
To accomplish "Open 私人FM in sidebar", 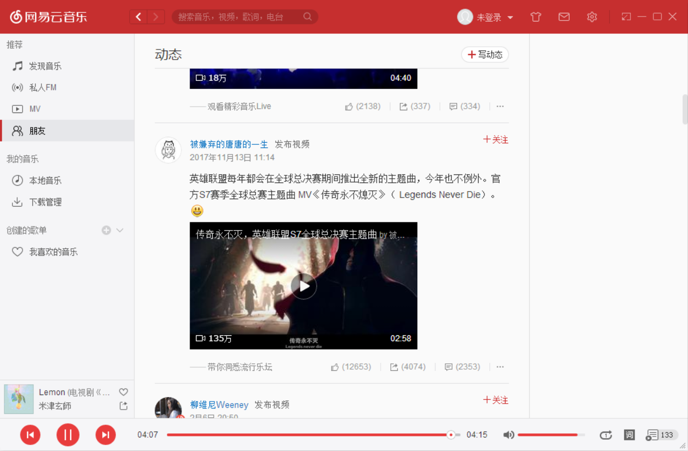I will [67, 88].
